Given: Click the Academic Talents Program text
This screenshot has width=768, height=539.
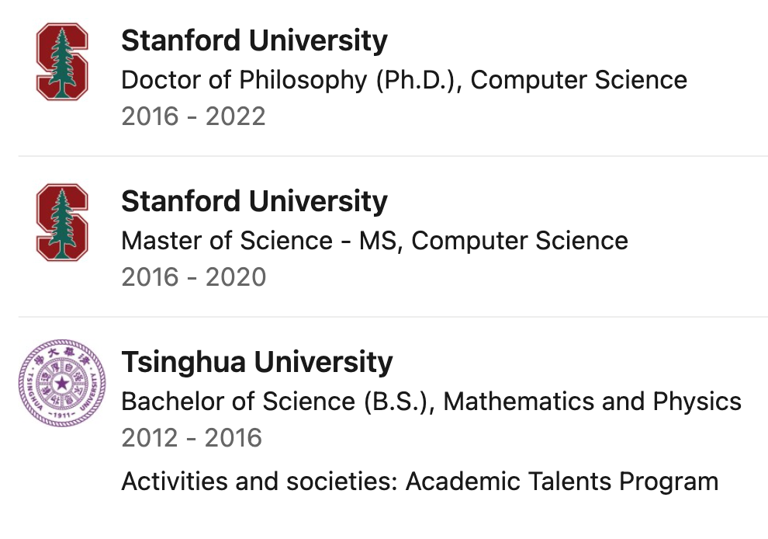Looking at the screenshot, I should click(x=562, y=482).
